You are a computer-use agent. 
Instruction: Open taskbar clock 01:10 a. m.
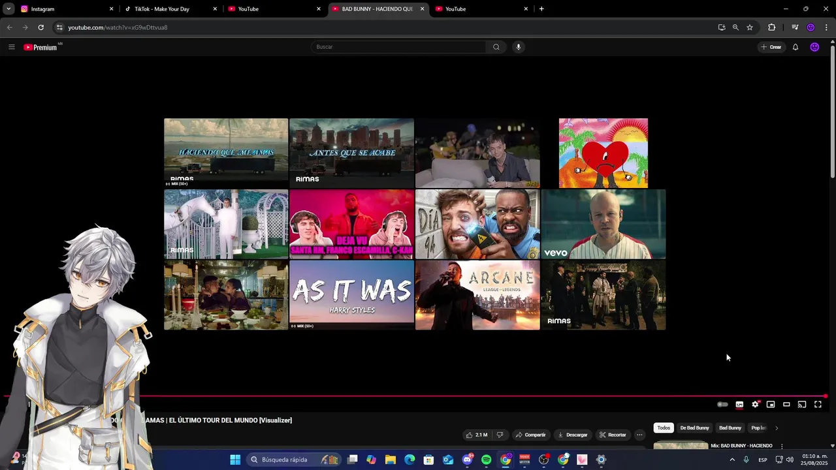[814, 460]
